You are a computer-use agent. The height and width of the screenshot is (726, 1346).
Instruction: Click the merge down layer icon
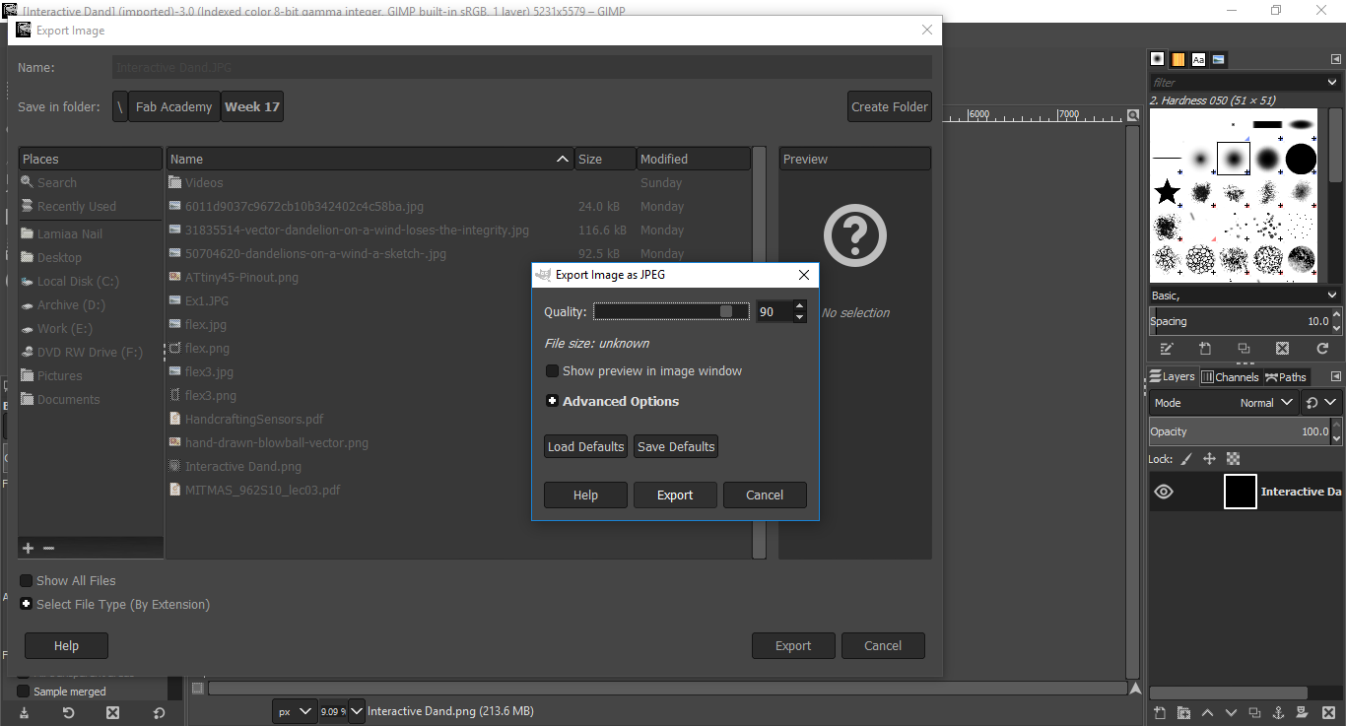tap(1302, 713)
